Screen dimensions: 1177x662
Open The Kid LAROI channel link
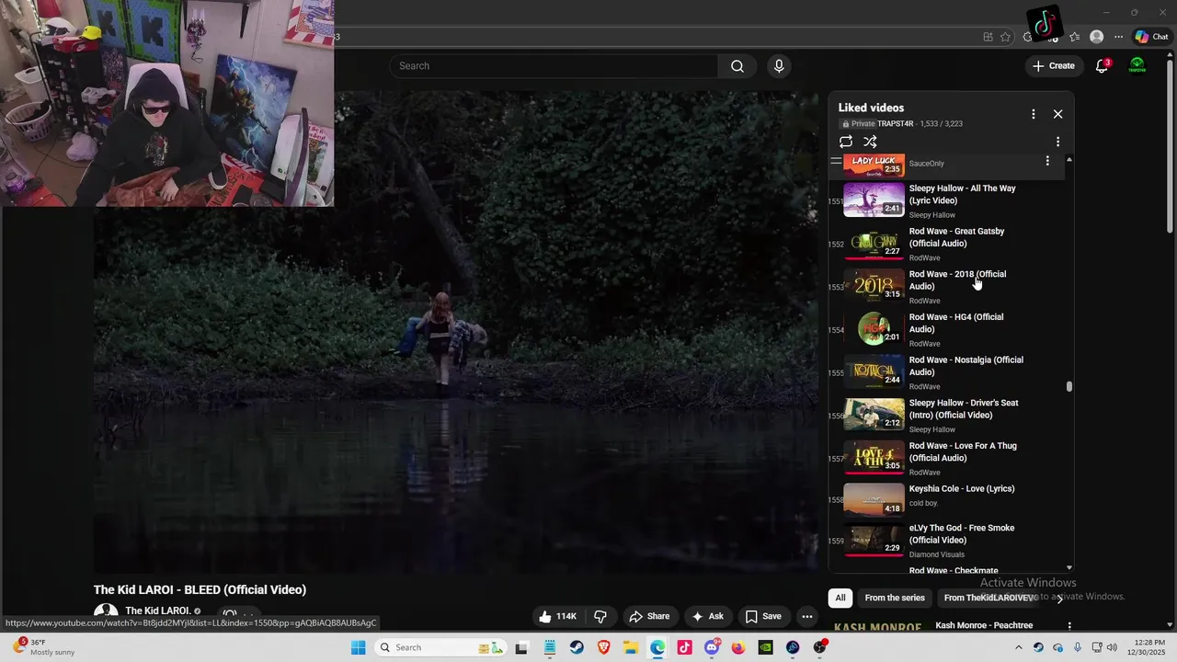pyautogui.click(x=157, y=611)
